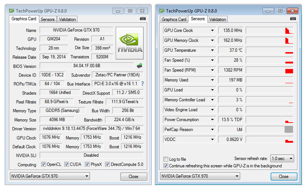Screen dimensions: 307x189
Task: Click the GPU Core Clock history graph
Action: click(269, 31)
